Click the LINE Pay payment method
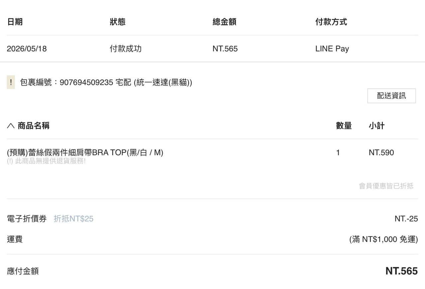 (332, 49)
